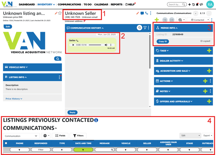Expand the Price History section
Image resolution: width=216 pixels, height=155 pixels.
[x=14, y=99]
